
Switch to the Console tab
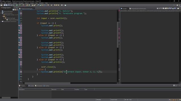tap(124, 9)
